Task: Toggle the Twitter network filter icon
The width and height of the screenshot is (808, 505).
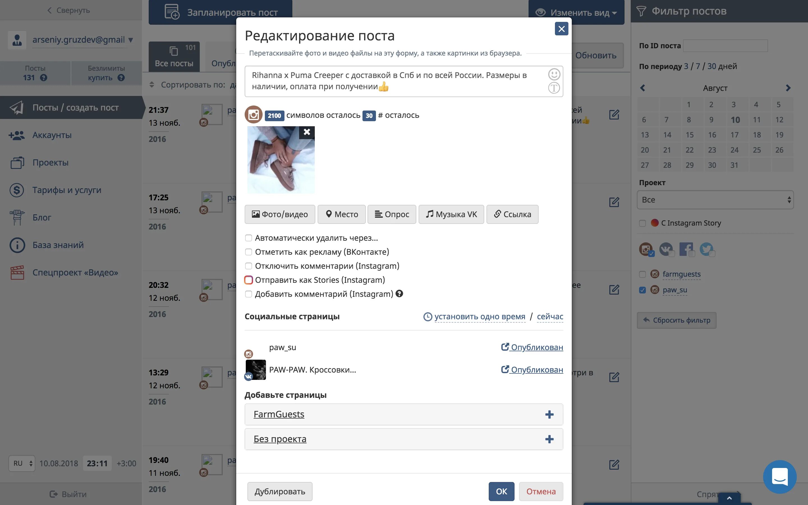Action: tap(706, 249)
